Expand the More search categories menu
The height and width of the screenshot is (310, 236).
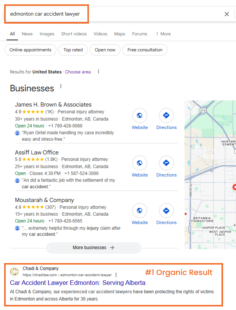(x=163, y=34)
